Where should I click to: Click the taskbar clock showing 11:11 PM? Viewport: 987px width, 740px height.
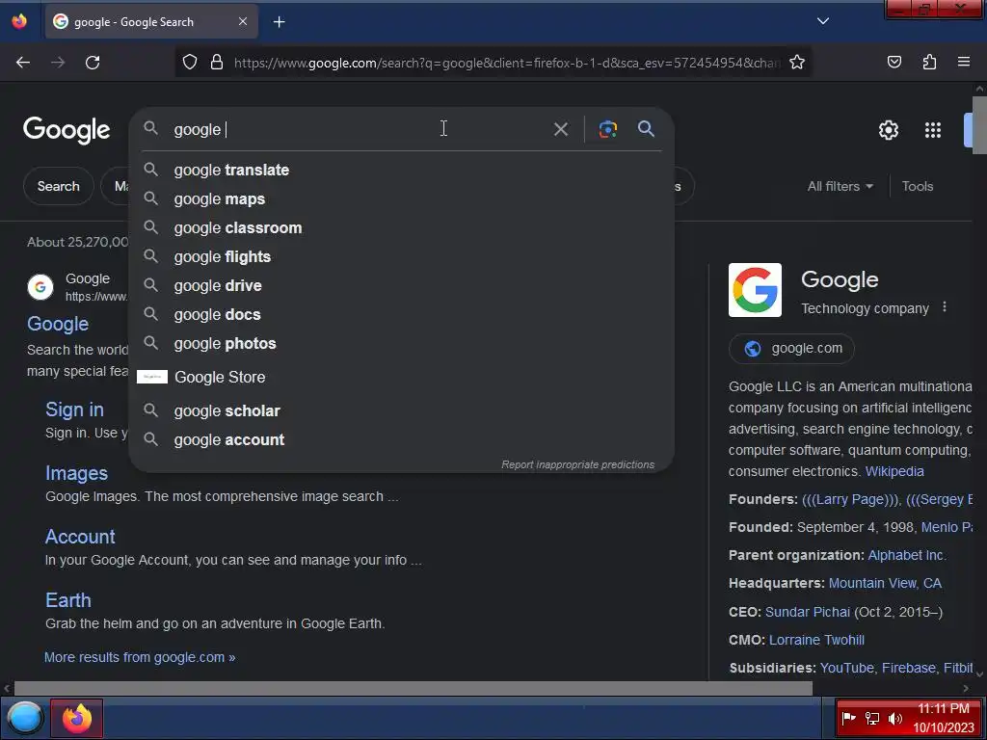(x=943, y=718)
